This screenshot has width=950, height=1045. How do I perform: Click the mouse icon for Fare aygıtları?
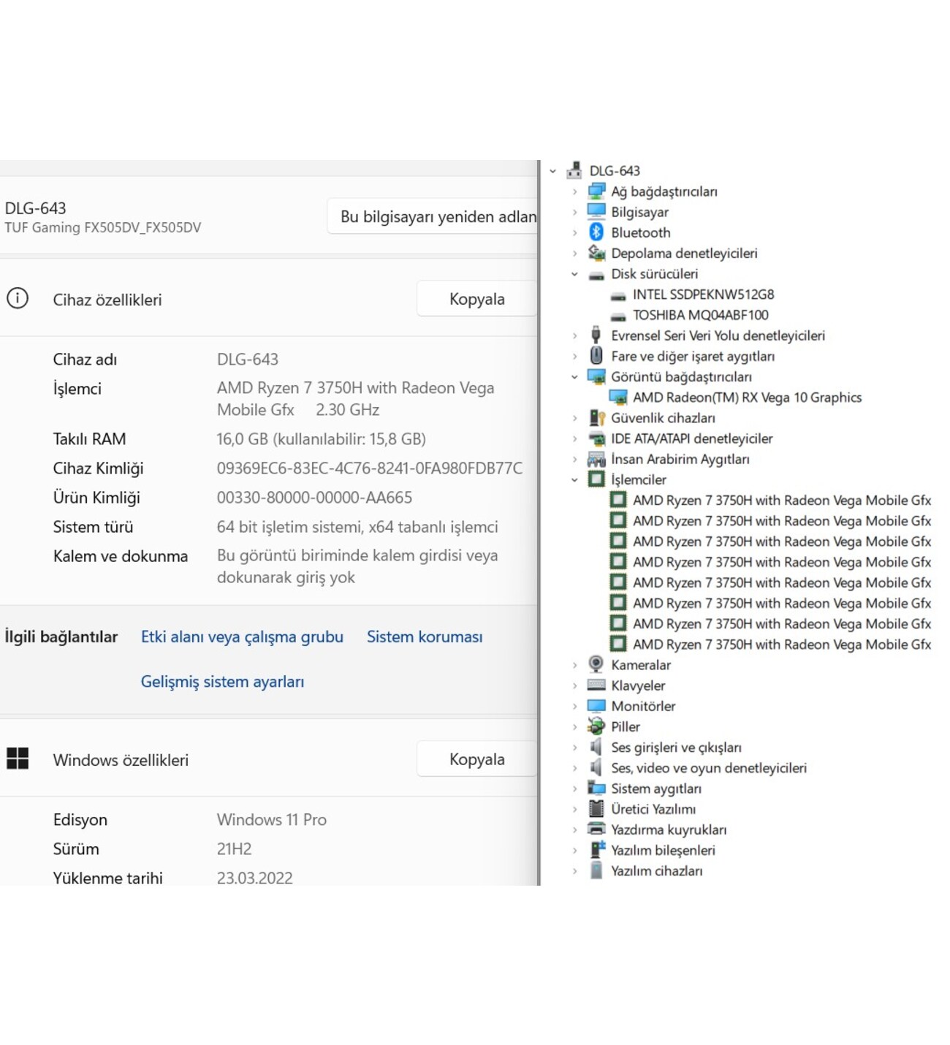(x=596, y=355)
